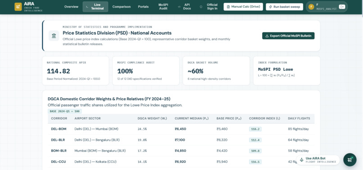Click the DGCA Domestic Corridor Weights heading
This screenshot has width=363, height=170.
109,99
